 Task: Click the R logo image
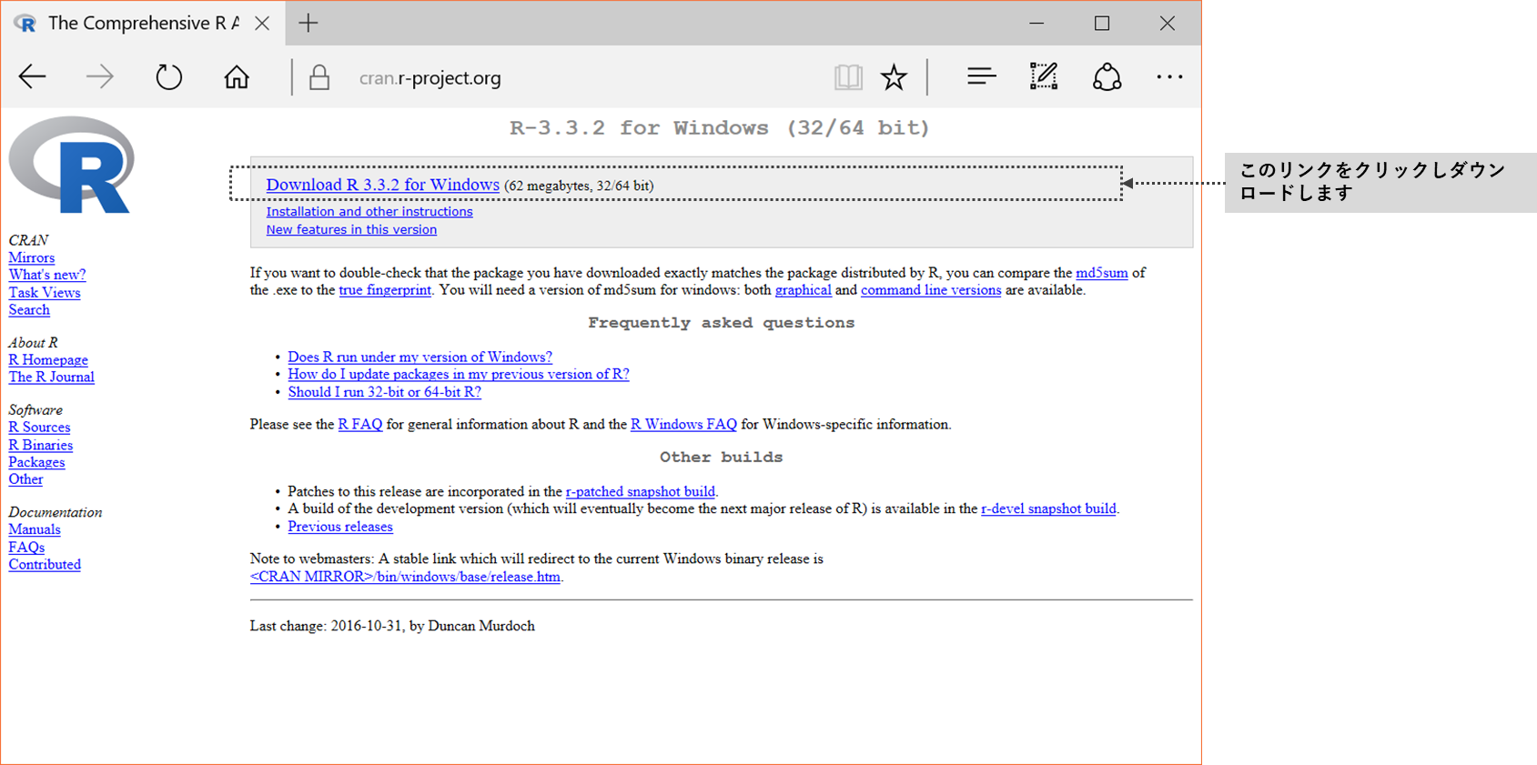72,166
